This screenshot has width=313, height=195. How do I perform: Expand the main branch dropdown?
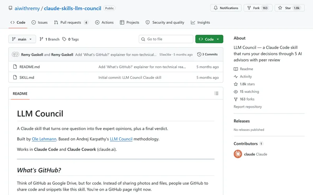click(x=22, y=39)
